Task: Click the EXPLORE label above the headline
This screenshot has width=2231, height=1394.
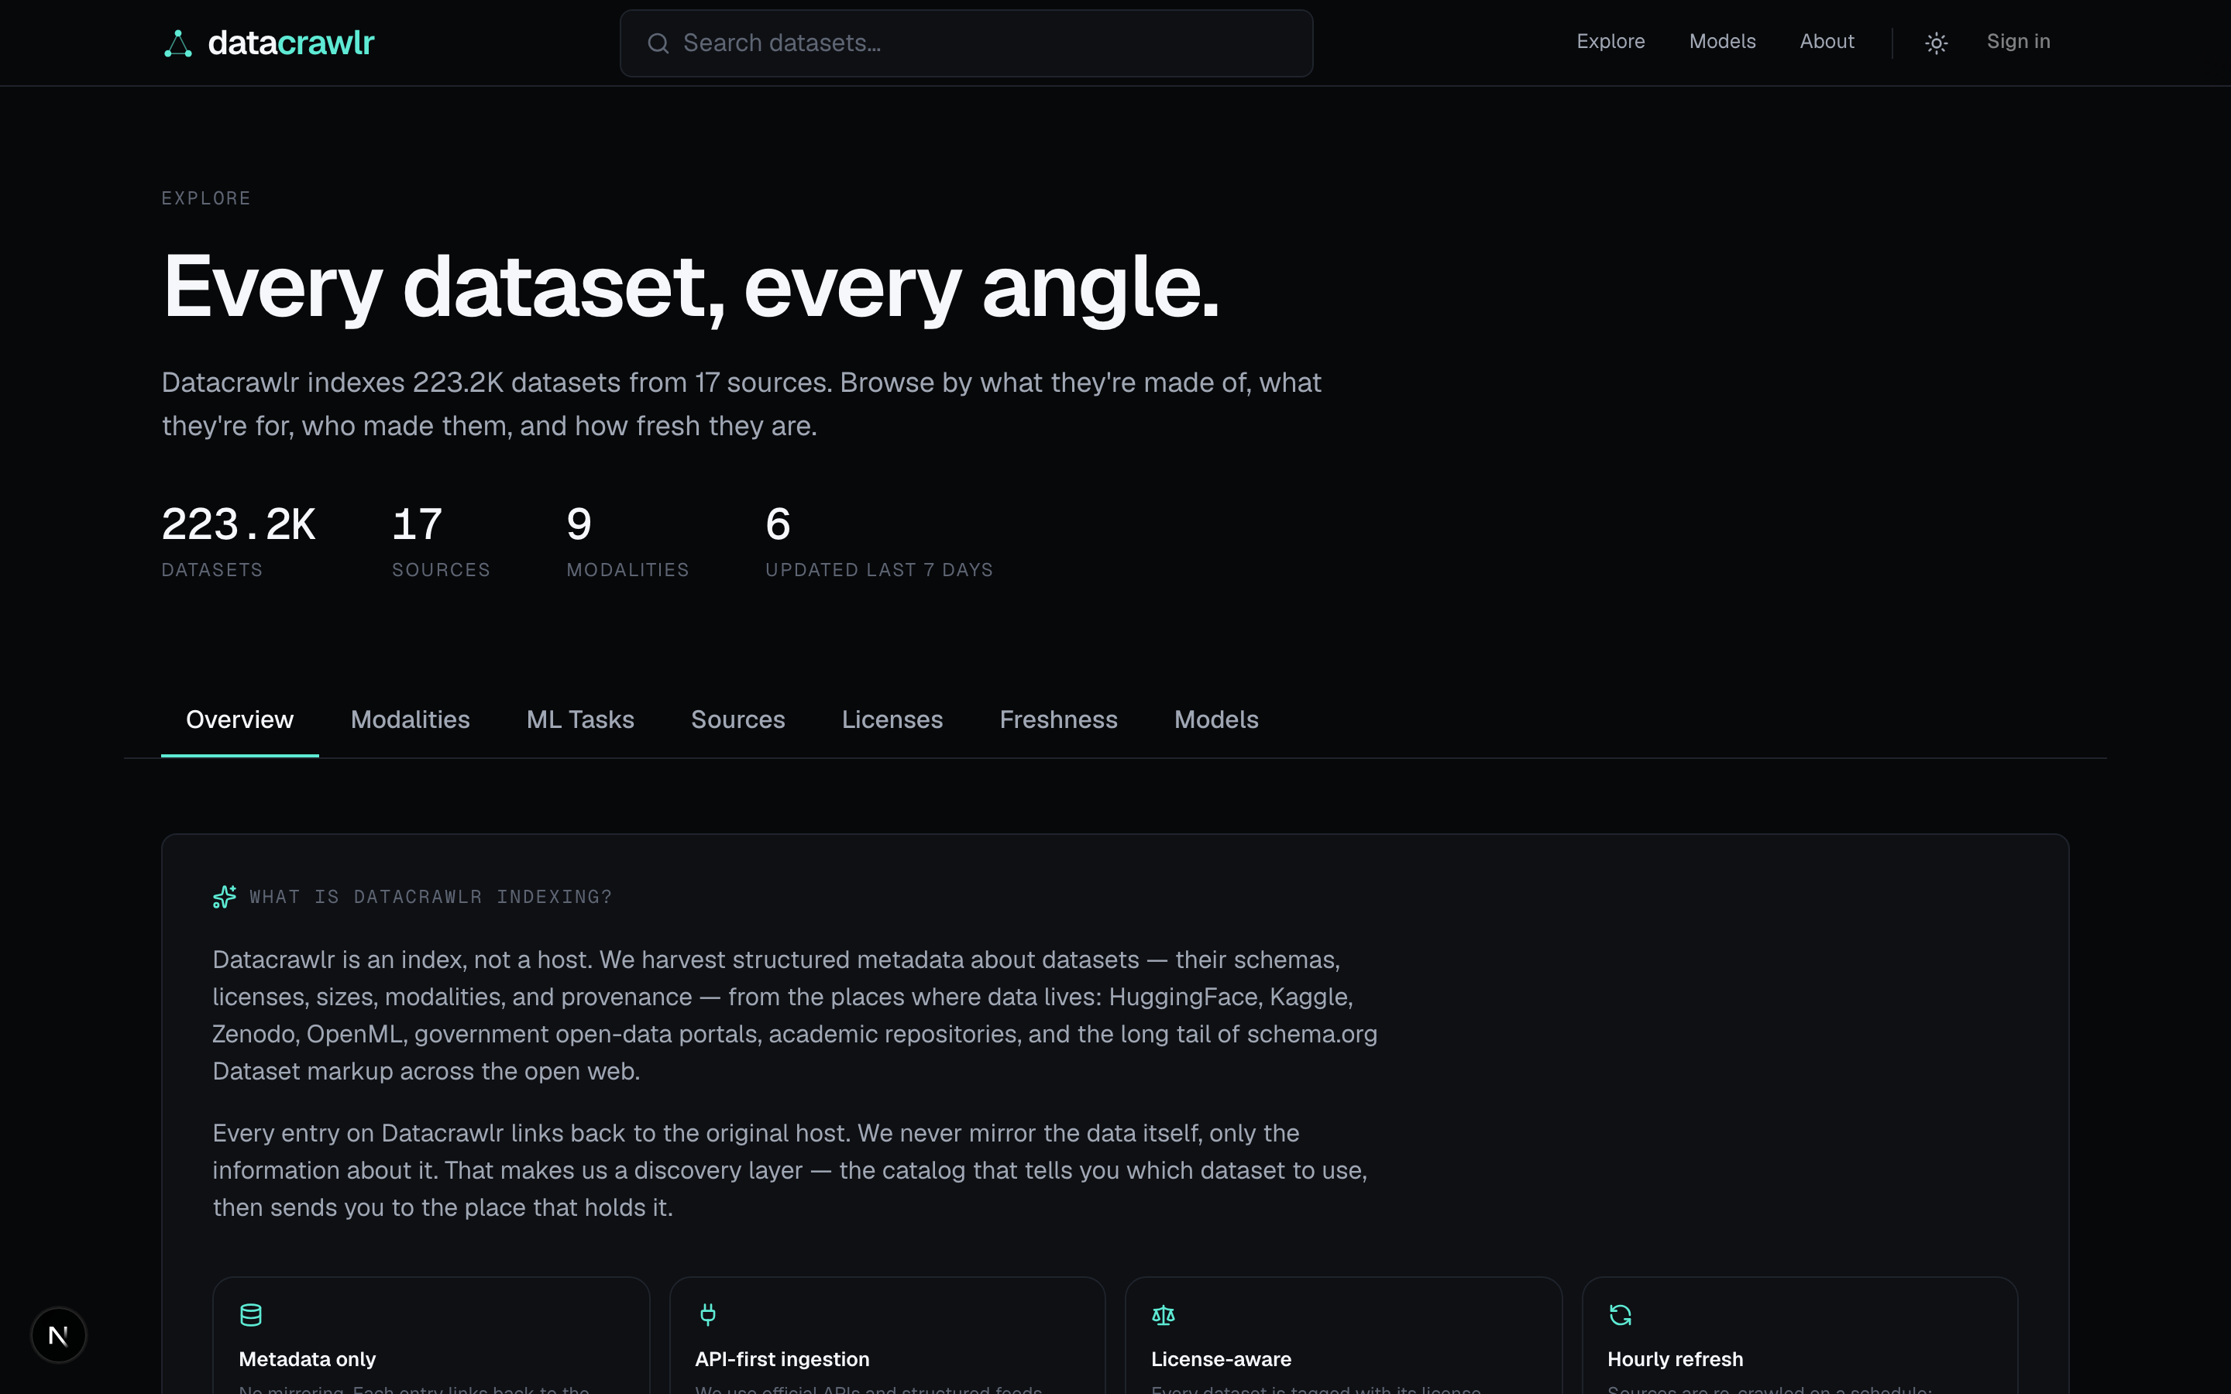Action: (207, 198)
